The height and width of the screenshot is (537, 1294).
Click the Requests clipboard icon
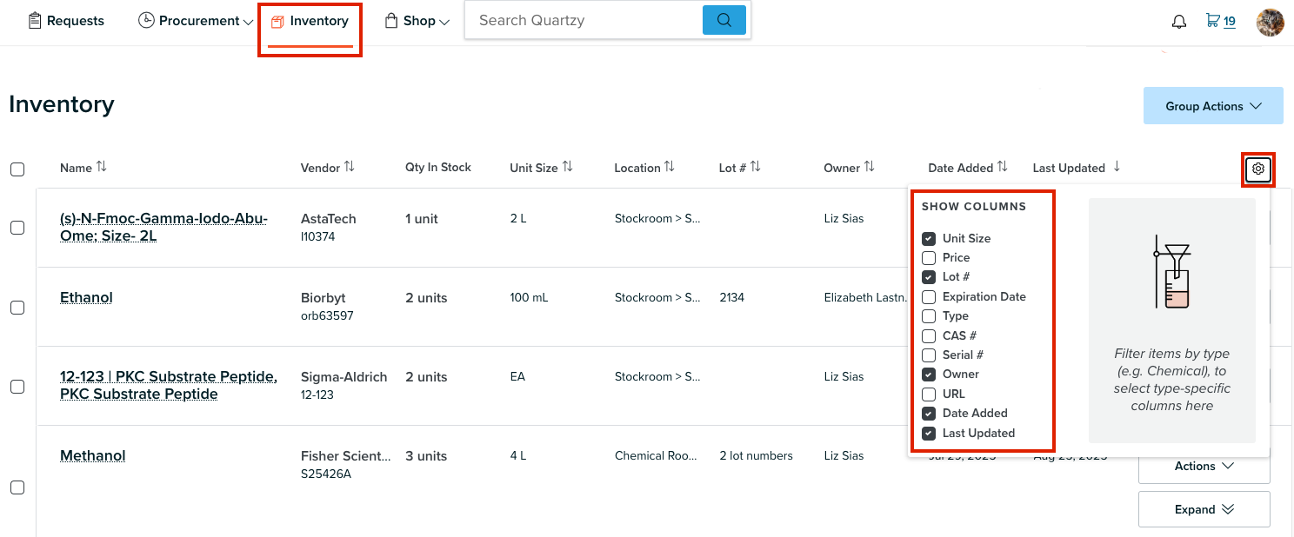pyautogui.click(x=35, y=20)
